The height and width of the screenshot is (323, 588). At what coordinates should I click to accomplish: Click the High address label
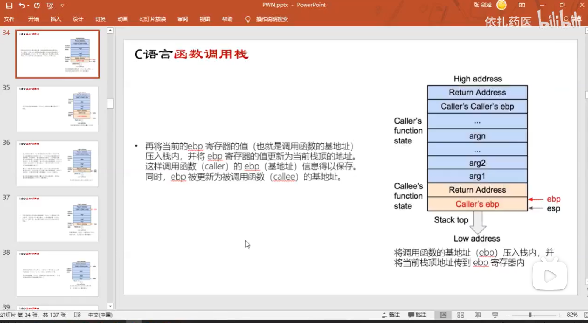tap(478, 79)
